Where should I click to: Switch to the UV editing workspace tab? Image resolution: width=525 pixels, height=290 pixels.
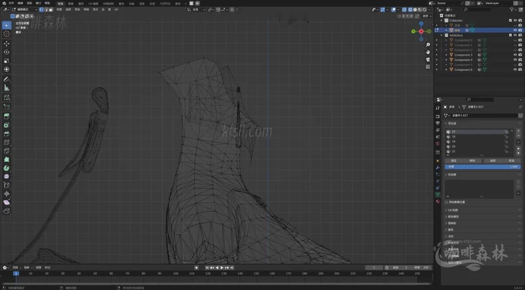[93, 4]
